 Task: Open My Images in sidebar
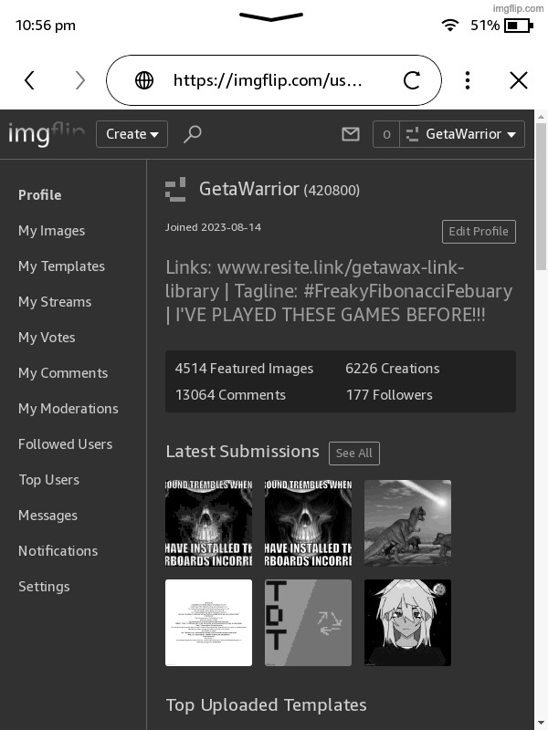(51, 231)
